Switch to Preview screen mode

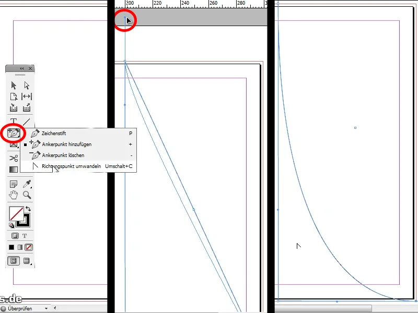[27, 260]
